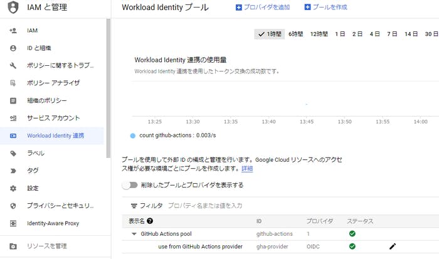Viewport: 439px width, 259px height.
Task: Click the プライバシーとセキュリティ shield icon
Action: coord(13,206)
